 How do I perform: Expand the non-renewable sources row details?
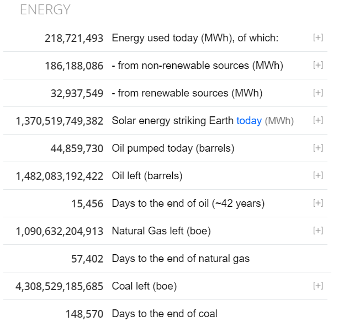coord(318,65)
